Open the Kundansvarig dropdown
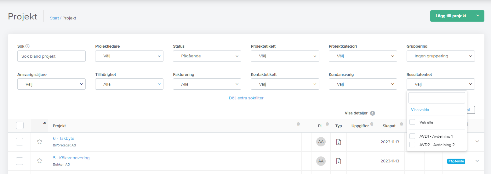This screenshot has height=174, width=491. point(363,84)
